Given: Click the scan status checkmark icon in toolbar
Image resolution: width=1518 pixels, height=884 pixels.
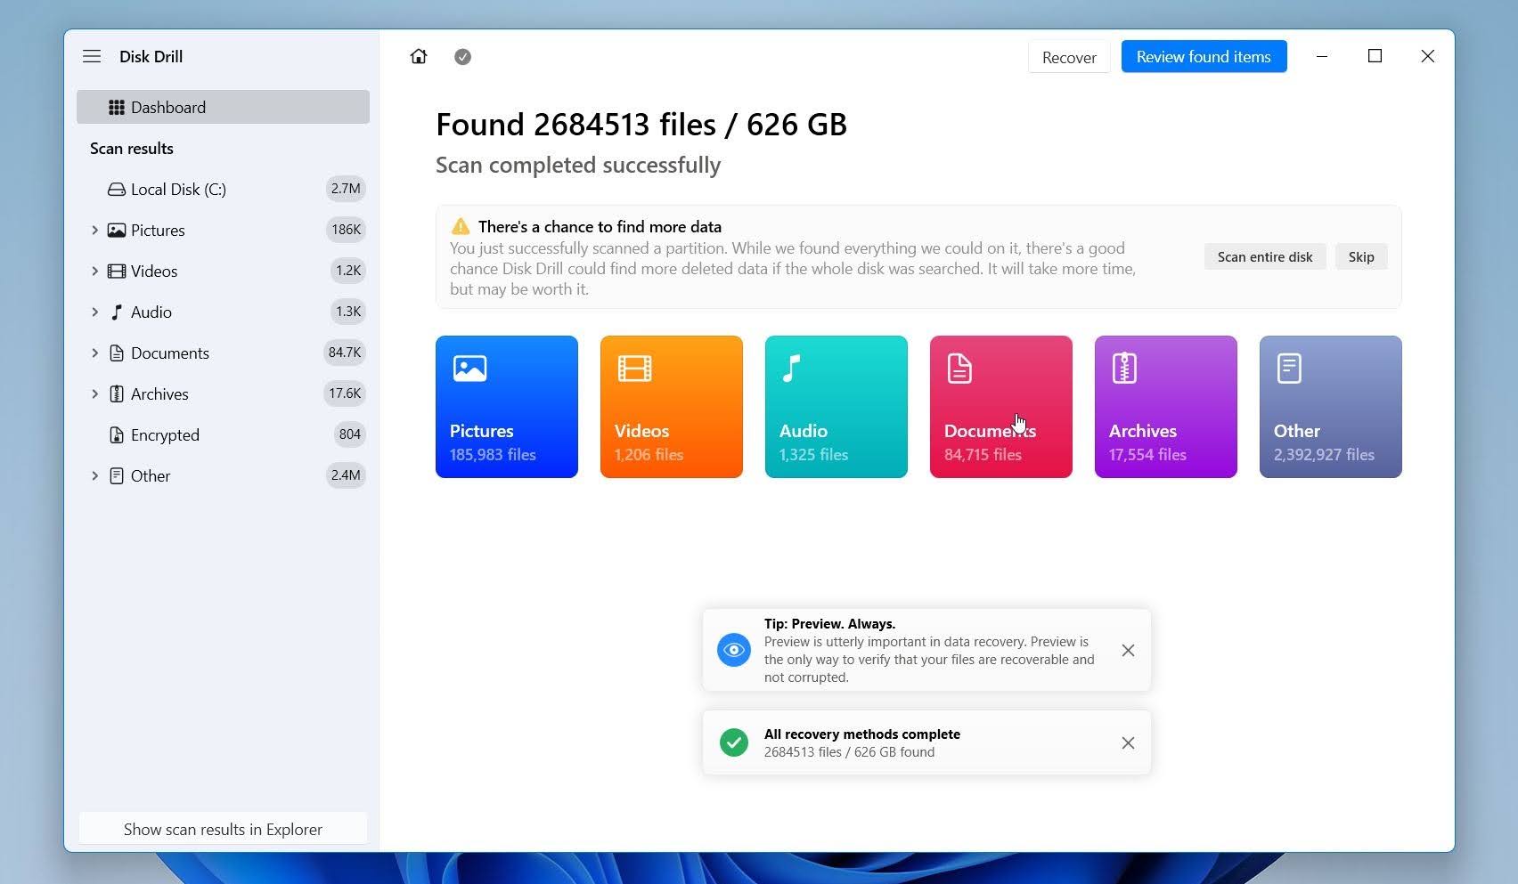Looking at the screenshot, I should tap(462, 57).
